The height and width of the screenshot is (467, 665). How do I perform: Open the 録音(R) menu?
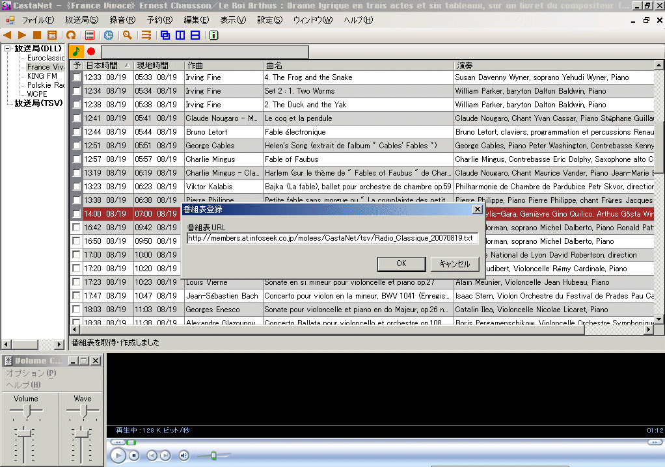(122, 20)
